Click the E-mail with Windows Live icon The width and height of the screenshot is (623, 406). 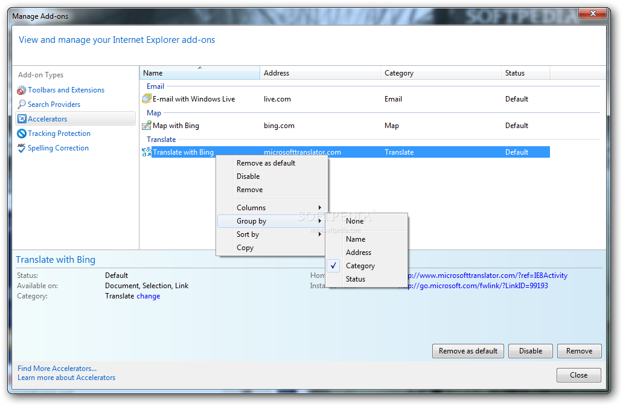(147, 98)
